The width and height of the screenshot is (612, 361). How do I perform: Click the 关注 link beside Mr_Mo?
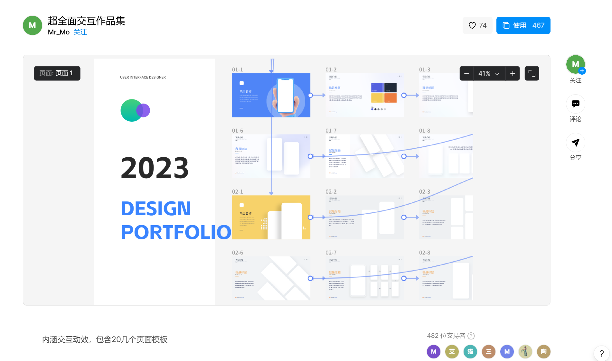point(80,32)
